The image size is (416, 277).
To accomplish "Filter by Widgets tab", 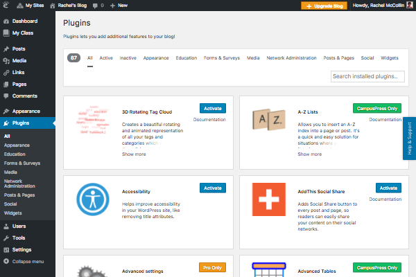I will pos(390,58).
